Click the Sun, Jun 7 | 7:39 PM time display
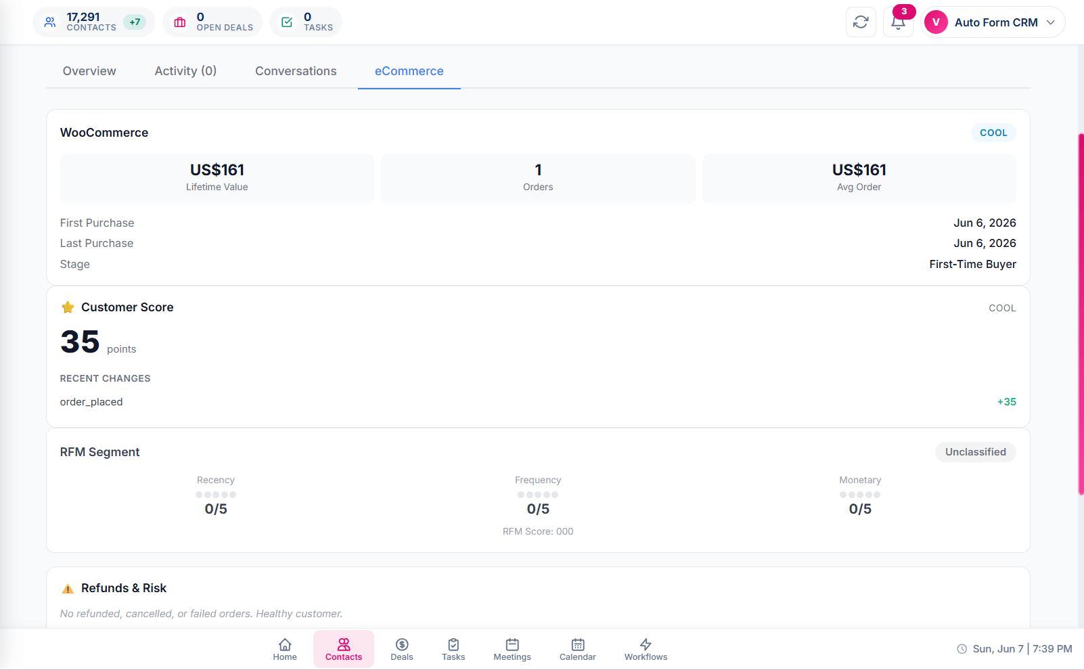Viewport: 1084px width, 670px height. [1022, 649]
